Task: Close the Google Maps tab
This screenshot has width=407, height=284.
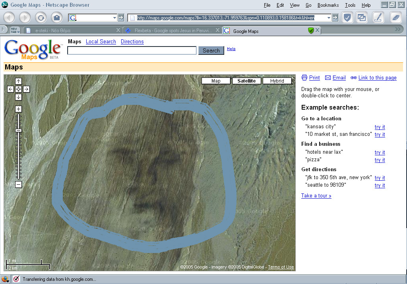Action: coord(318,30)
